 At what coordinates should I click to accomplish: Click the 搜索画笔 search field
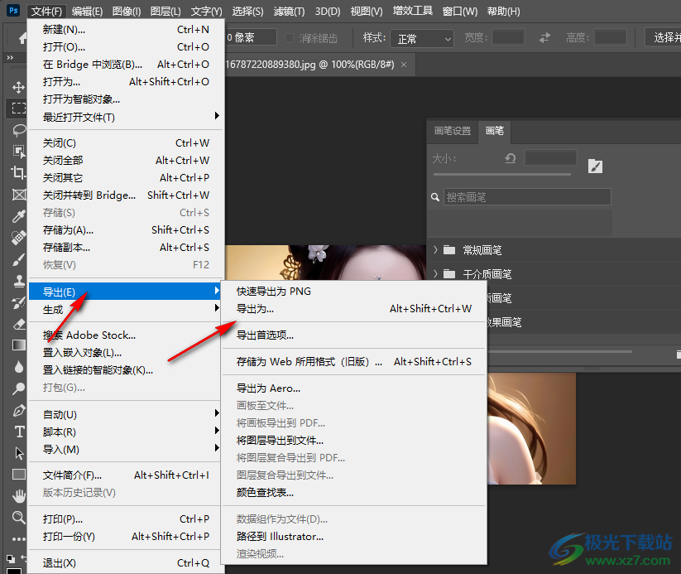527,196
